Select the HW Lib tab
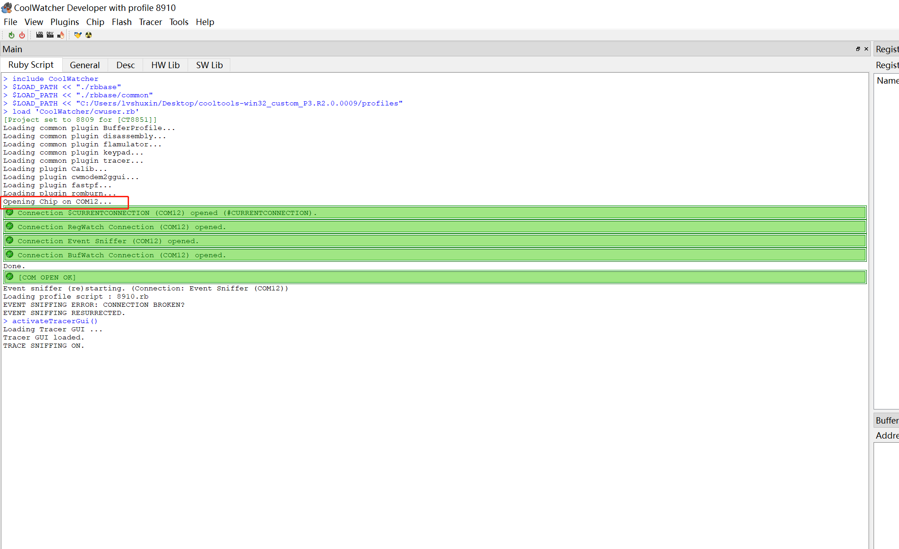899x549 pixels. (165, 65)
